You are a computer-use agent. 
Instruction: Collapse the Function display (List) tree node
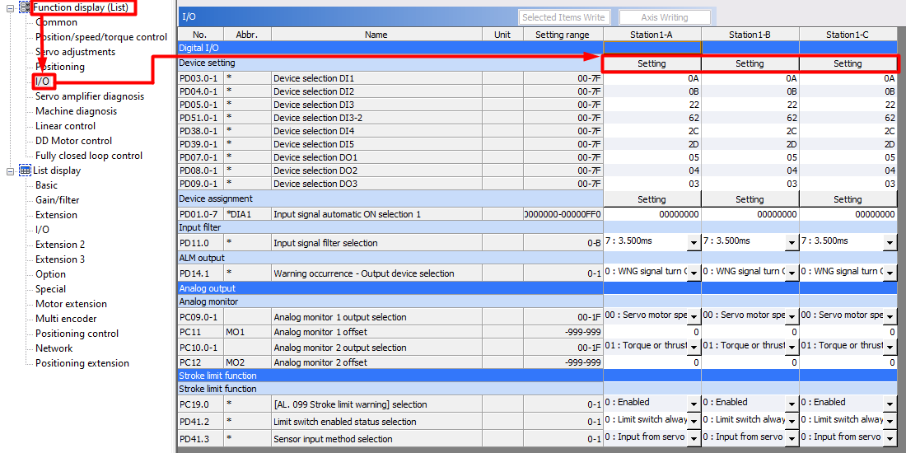pyautogui.click(x=10, y=7)
